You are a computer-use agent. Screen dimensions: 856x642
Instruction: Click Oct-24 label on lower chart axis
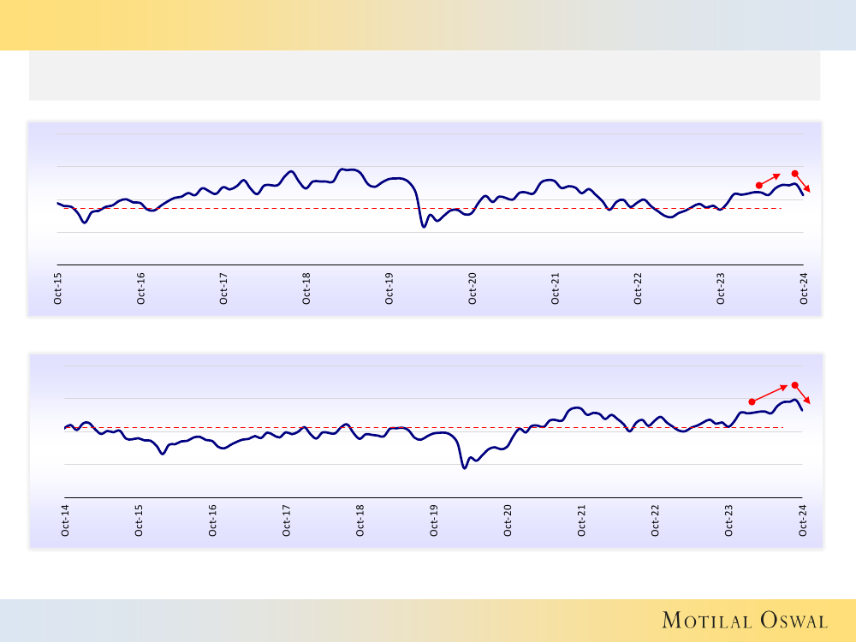803,520
